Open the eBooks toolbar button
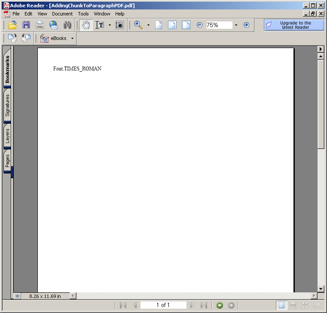 tap(53, 38)
